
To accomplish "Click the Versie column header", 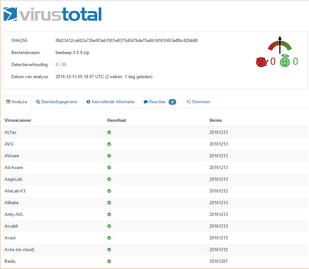I will [x=216, y=120].
